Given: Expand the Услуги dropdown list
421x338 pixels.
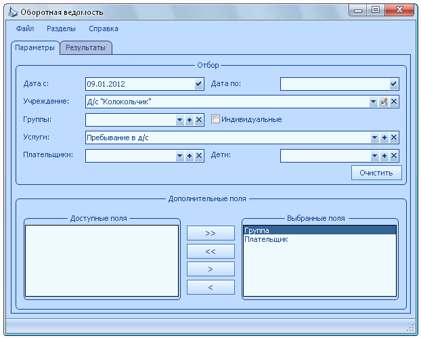Looking at the screenshot, I should (x=374, y=138).
